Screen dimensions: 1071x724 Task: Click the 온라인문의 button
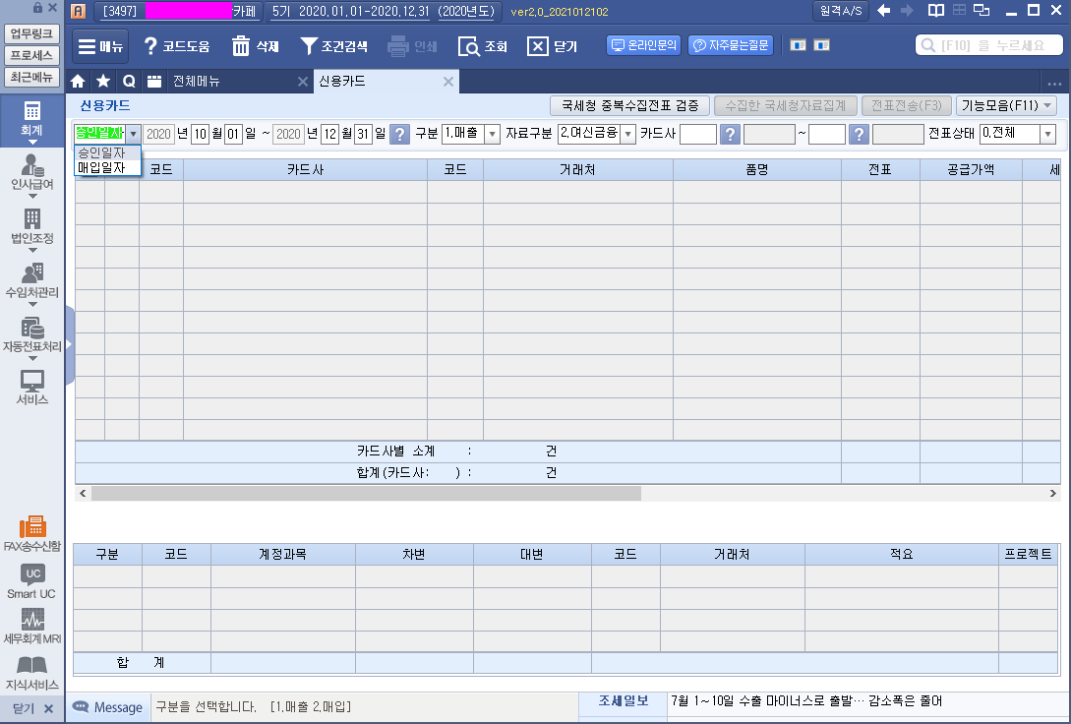click(644, 45)
